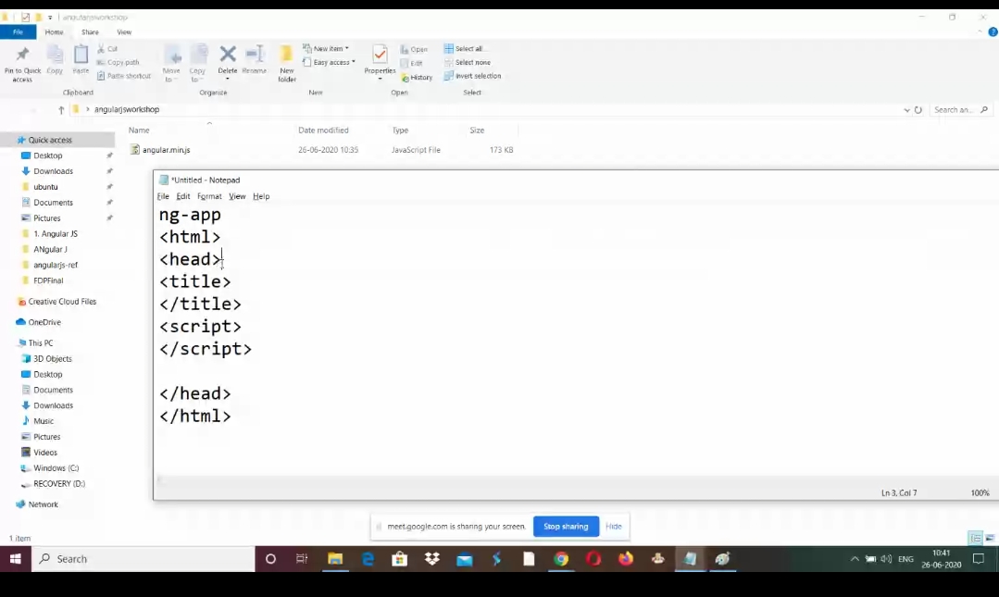This screenshot has height=597, width=999.
Task: Click Pin to Quick access icon
Action: [x=22, y=57]
